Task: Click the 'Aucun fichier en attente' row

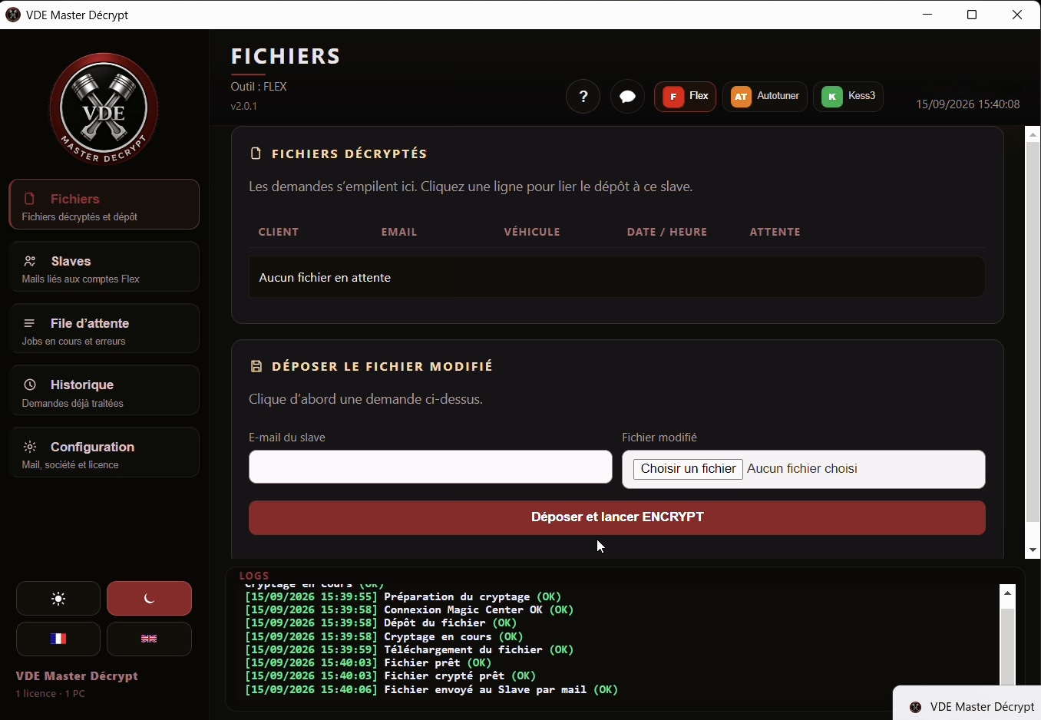Action: [x=617, y=277]
